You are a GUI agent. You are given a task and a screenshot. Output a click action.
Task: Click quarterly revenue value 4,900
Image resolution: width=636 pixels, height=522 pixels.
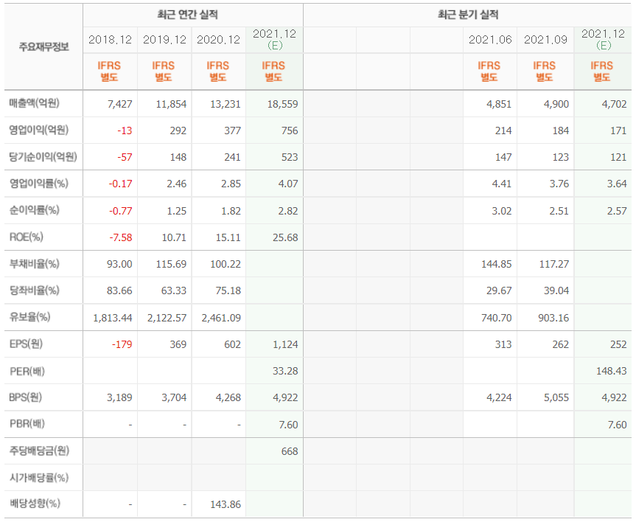tap(556, 104)
